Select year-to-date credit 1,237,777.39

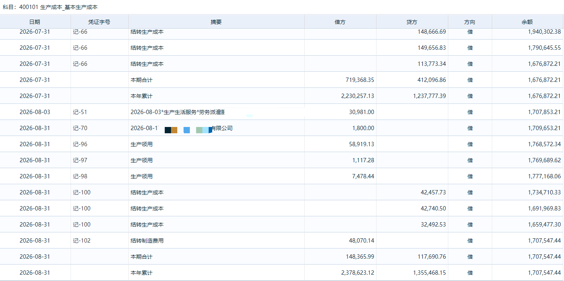(429, 96)
